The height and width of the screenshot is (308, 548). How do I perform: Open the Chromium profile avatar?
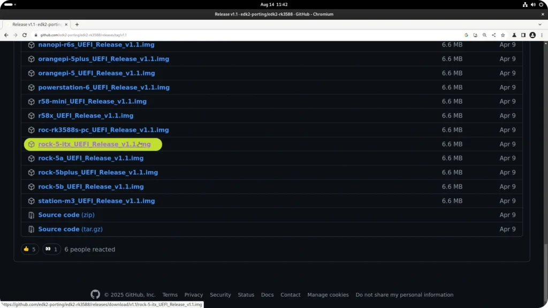coord(532,35)
